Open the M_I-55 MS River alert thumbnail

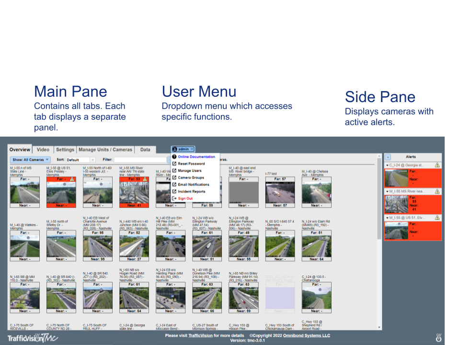click(396, 204)
